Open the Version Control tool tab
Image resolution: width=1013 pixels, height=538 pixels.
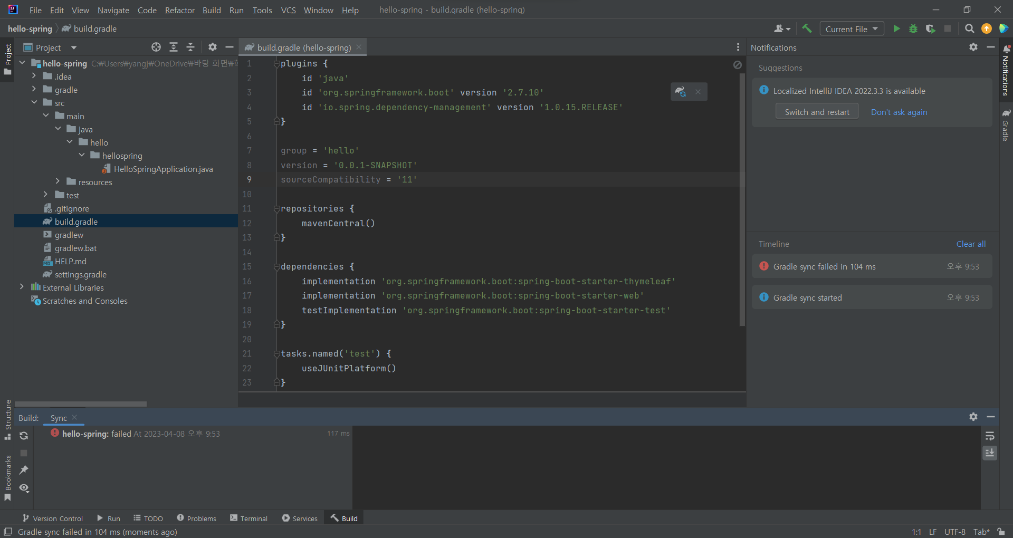click(x=53, y=518)
